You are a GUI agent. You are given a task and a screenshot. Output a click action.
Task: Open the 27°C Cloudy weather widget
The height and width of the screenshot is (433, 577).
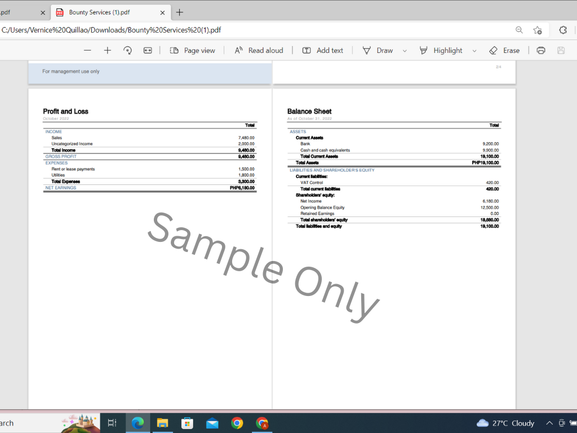(505, 423)
